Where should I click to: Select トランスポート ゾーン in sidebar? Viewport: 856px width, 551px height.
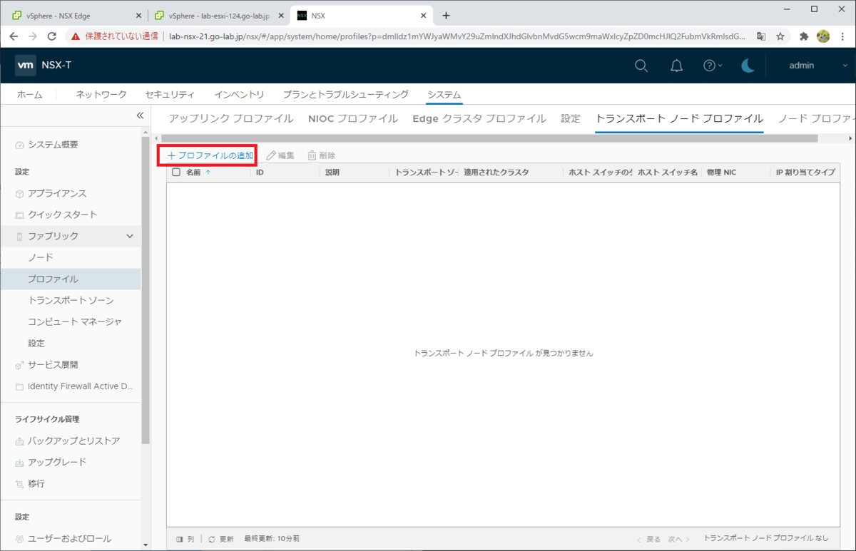coord(71,300)
